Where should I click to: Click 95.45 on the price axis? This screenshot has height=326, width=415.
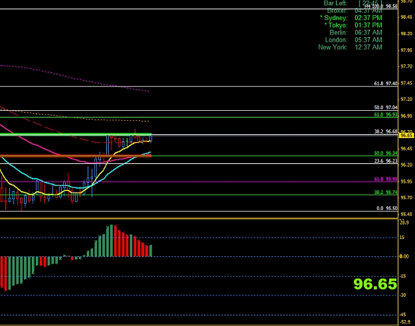tap(406, 214)
